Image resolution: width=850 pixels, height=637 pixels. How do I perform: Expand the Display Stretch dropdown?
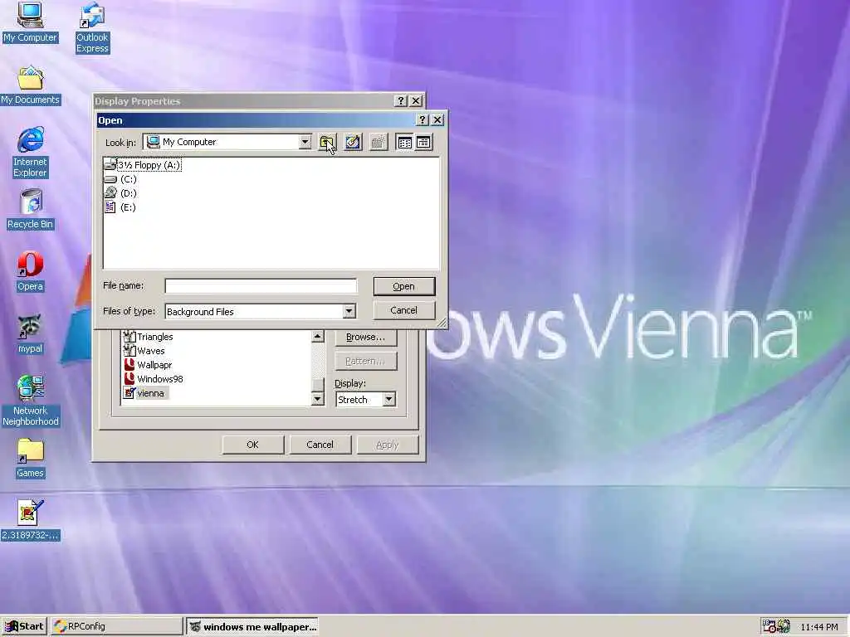point(388,399)
